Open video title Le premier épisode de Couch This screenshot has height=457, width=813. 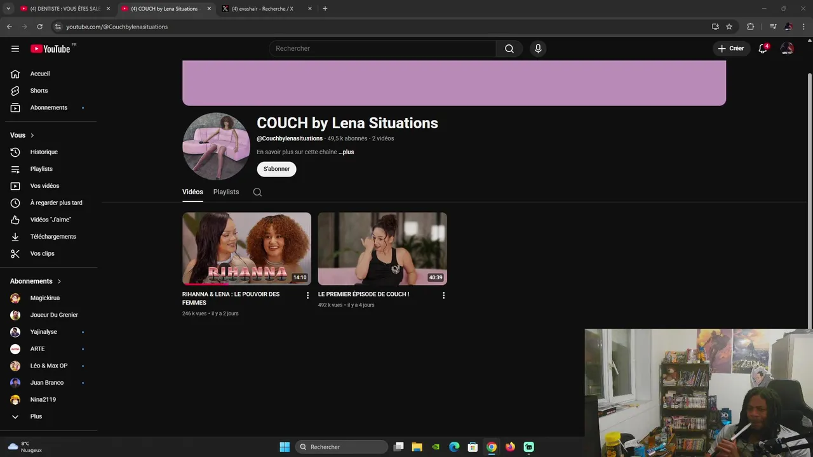[x=363, y=295]
